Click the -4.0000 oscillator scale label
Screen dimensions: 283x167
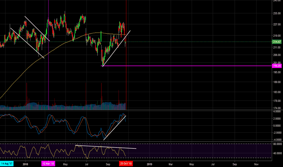277,140
